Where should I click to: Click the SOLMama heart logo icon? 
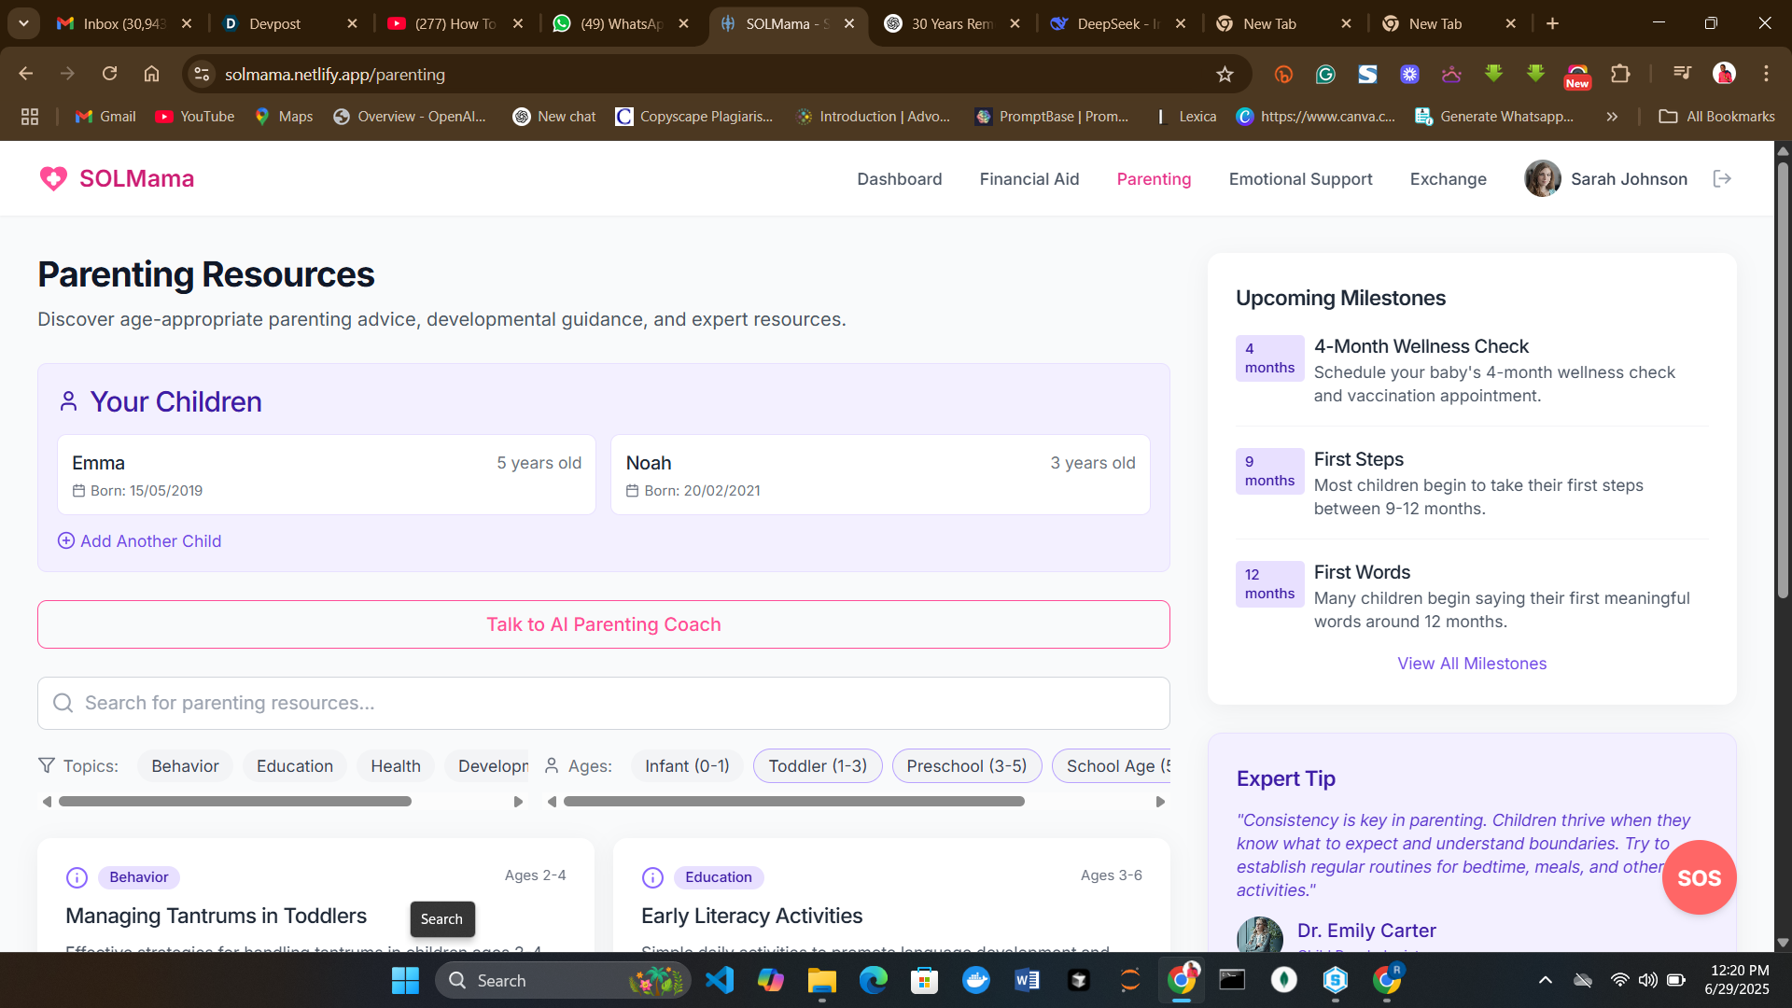[53, 178]
